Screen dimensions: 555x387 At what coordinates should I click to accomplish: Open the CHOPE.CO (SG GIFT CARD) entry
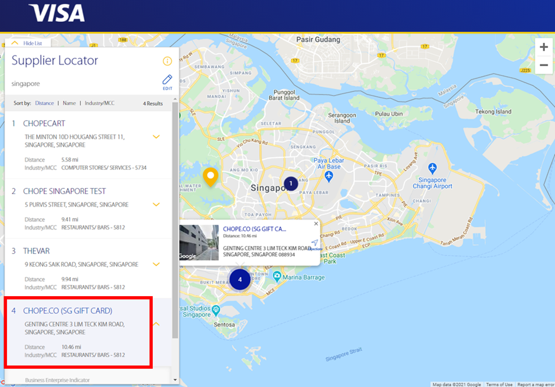(x=68, y=311)
